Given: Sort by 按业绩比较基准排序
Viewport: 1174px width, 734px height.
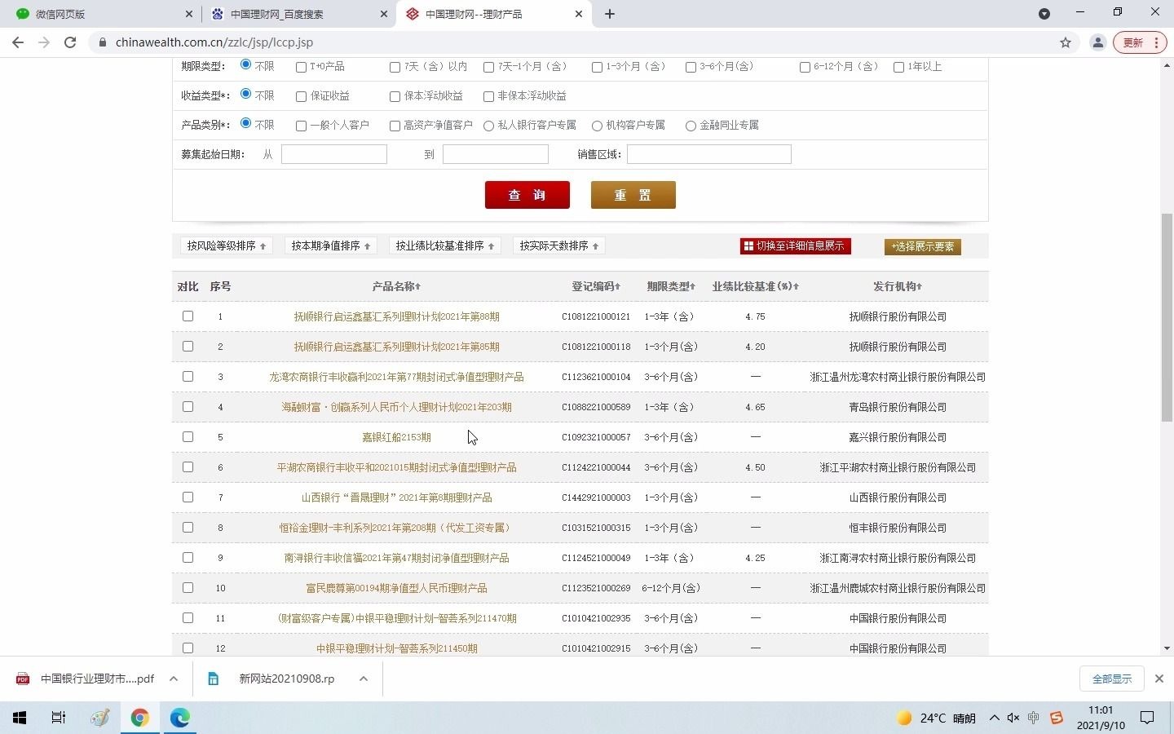Looking at the screenshot, I should click(x=444, y=245).
